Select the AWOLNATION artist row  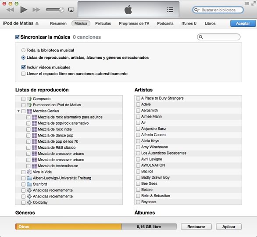pyautogui.click(x=188, y=165)
